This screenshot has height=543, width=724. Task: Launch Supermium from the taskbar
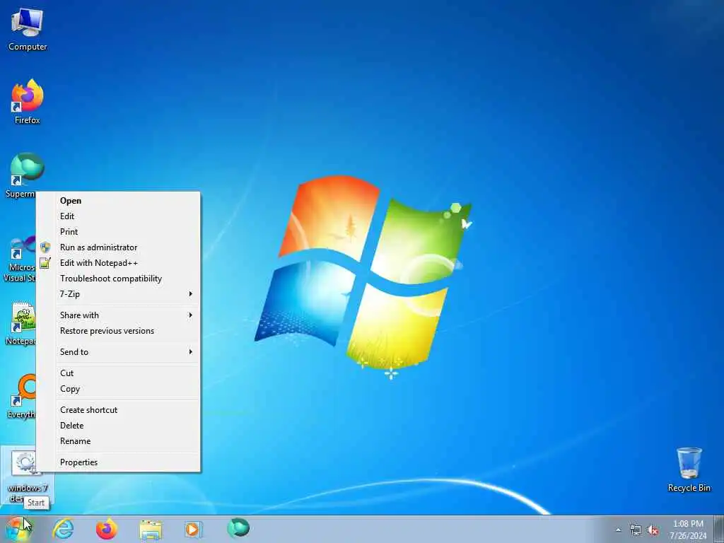tap(238, 528)
